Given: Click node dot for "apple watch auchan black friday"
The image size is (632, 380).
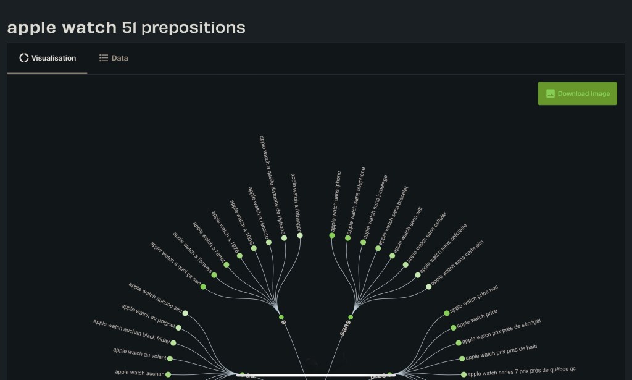Looking at the screenshot, I should pos(173,343).
